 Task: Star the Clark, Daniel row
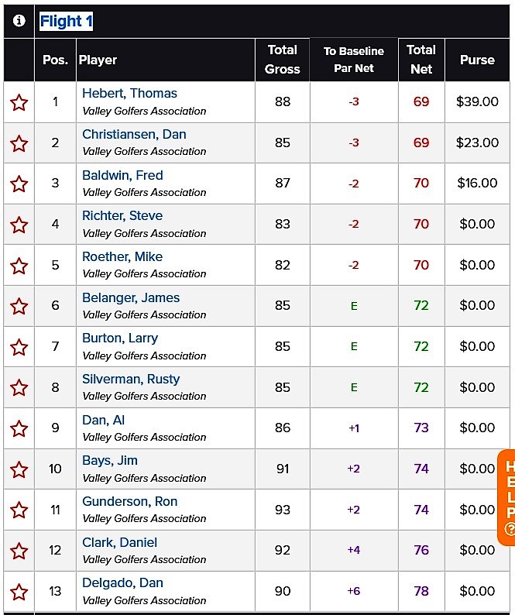(19, 551)
